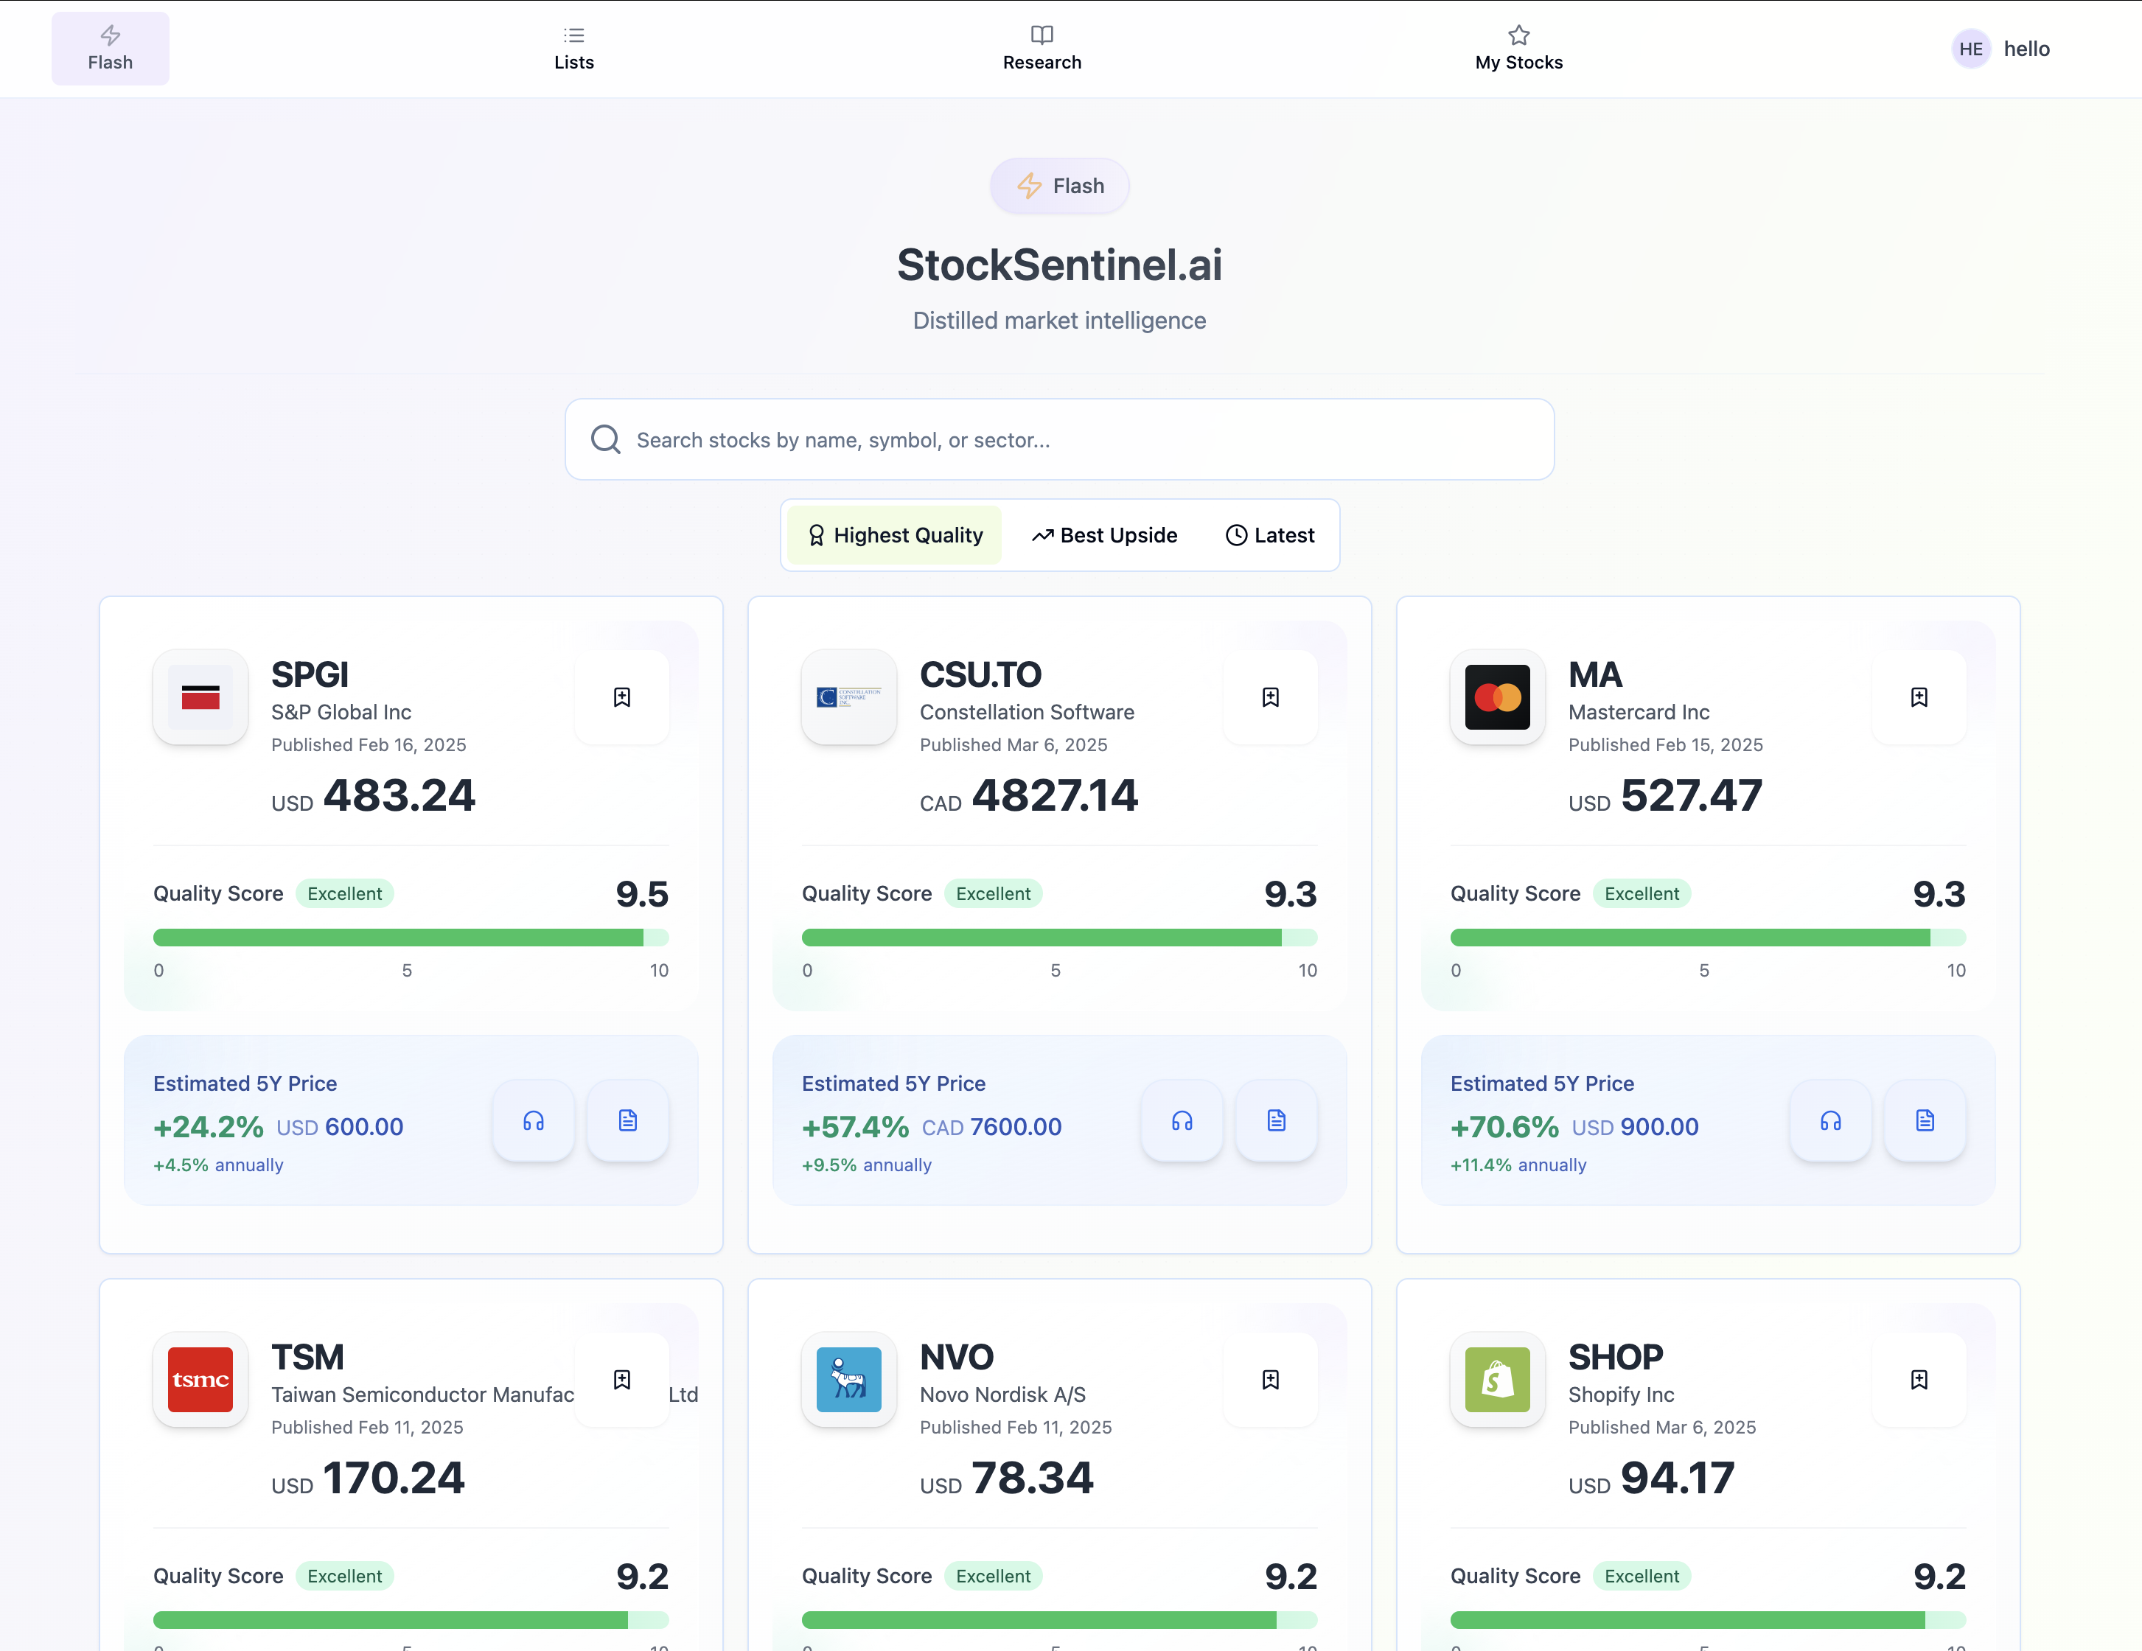Sort stocks by Latest
The height and width of the screenshot is (1651, 2142).
1270,534
